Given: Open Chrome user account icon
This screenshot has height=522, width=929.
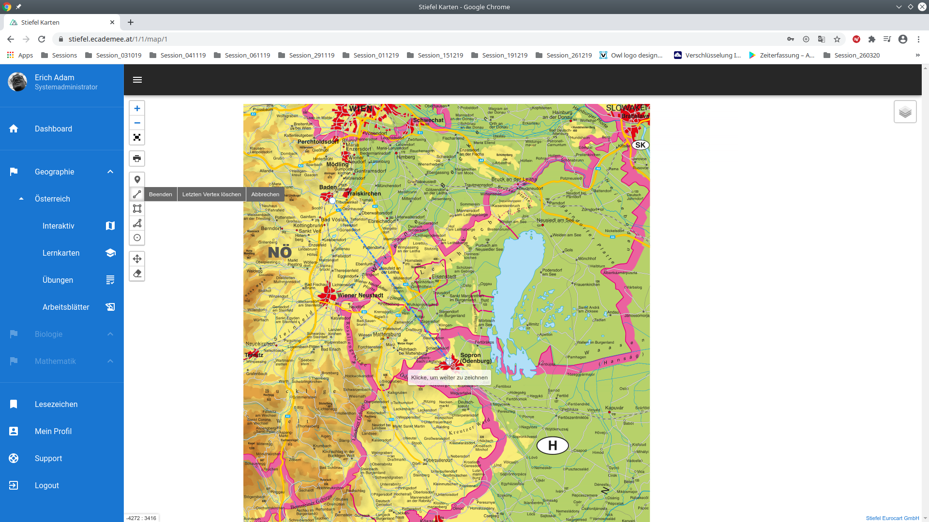Looking at the screenshot, I should pyautogui.click(x=903, y=39).
